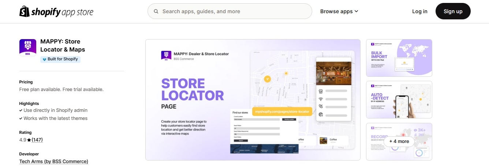Click the MAPPY: Store Locator & Maps title
The width and height of the screenshot is (489, 166).
click(x=63, y=45)
